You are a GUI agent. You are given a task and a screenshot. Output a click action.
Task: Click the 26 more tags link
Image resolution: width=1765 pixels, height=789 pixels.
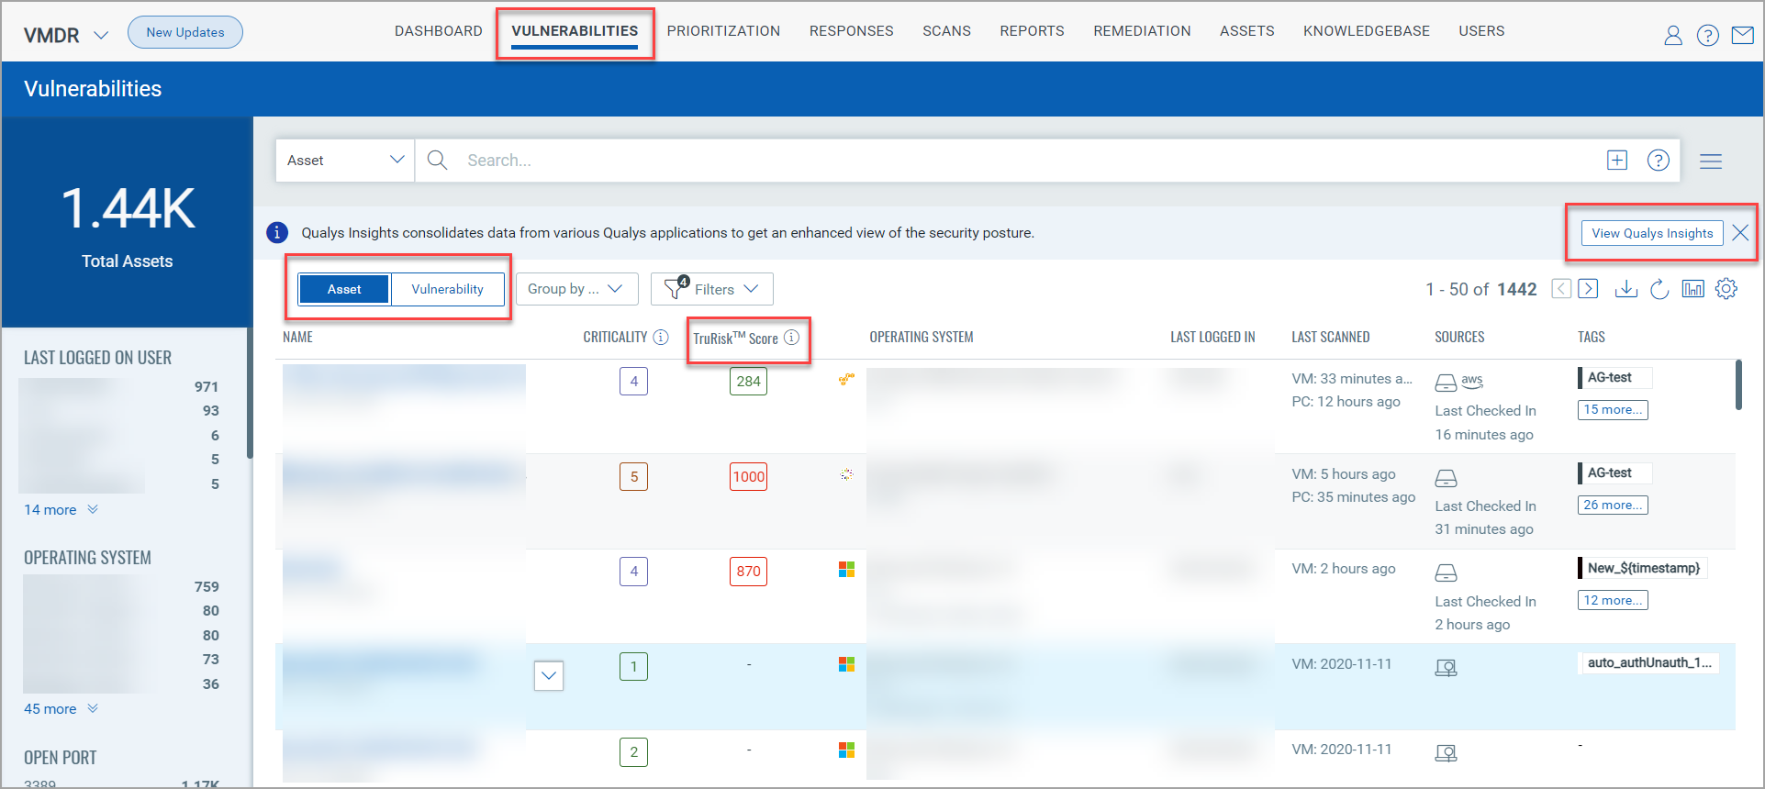pyautogui.click(x=1614, y=506)
